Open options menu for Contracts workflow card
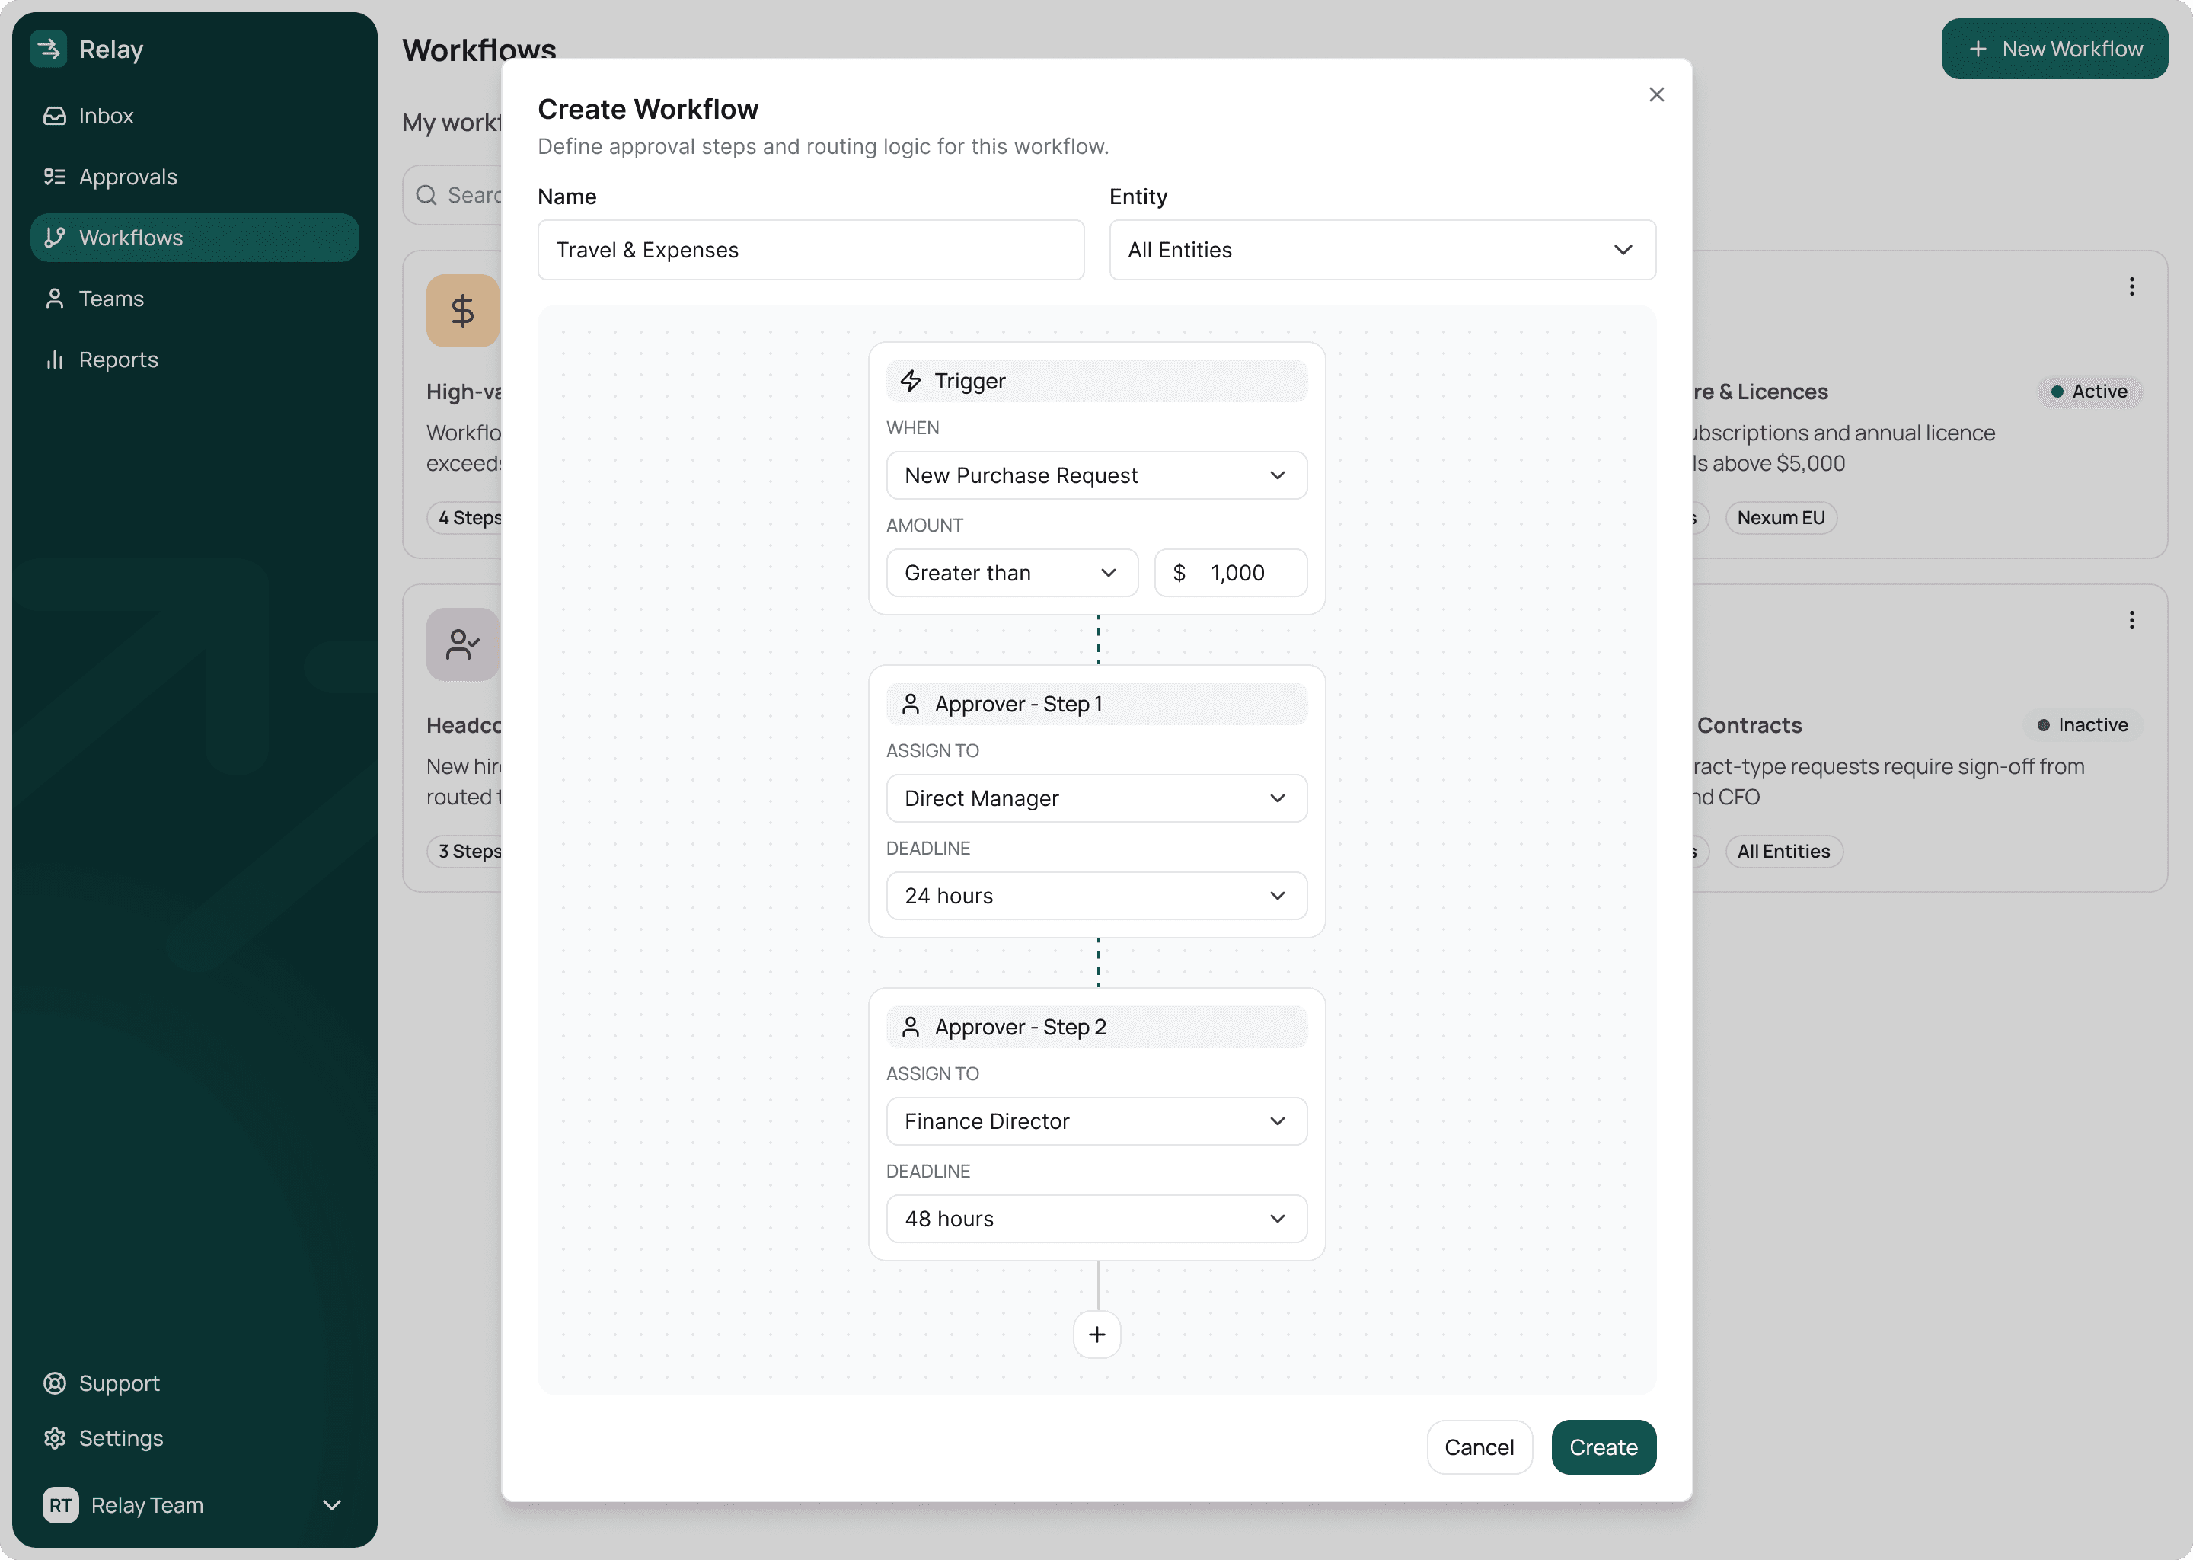This screenshot has height=1560, width=2193. click(x=2131, y=619)
